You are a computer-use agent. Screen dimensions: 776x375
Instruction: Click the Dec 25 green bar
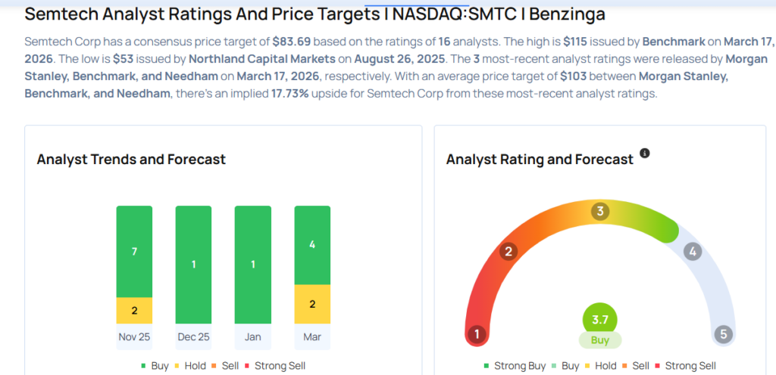pos(193,265)
